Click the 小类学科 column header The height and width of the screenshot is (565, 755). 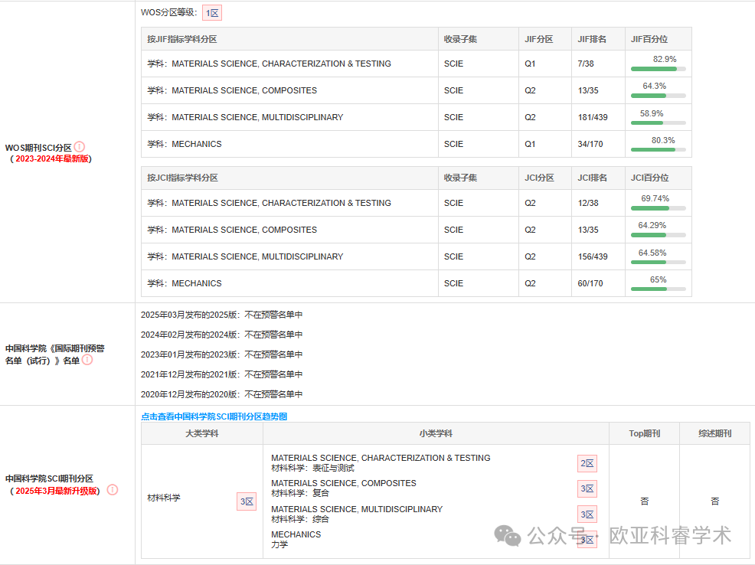point(436,433)
